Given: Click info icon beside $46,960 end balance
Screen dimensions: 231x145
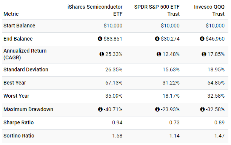Looking at the screenshot, I should [202, 39].
